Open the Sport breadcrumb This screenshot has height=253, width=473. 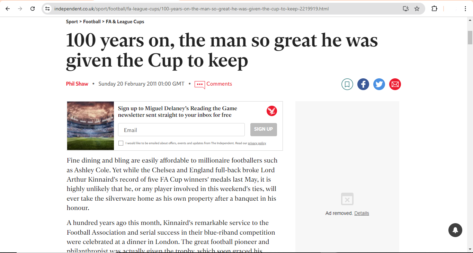point(72,21)
